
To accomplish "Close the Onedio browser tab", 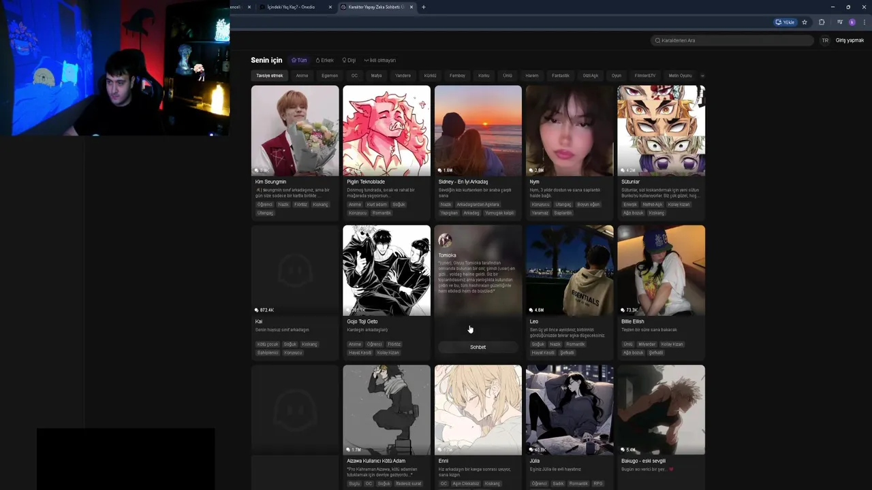I will point(330,7).
